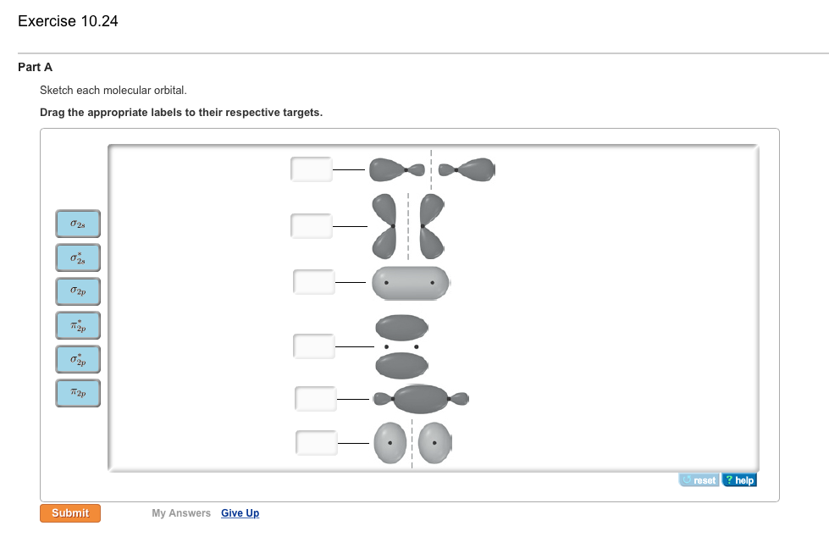Select target box for orbital with lobes above and below the nuclei
This screenshot has width=829, height=548.
[314, 346]
